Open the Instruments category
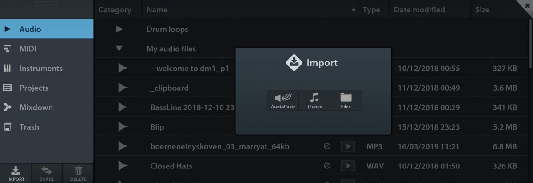 point(41,69)
